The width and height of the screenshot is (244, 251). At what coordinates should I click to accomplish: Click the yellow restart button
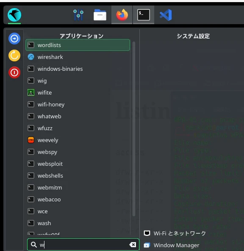(x=14, y=56)
